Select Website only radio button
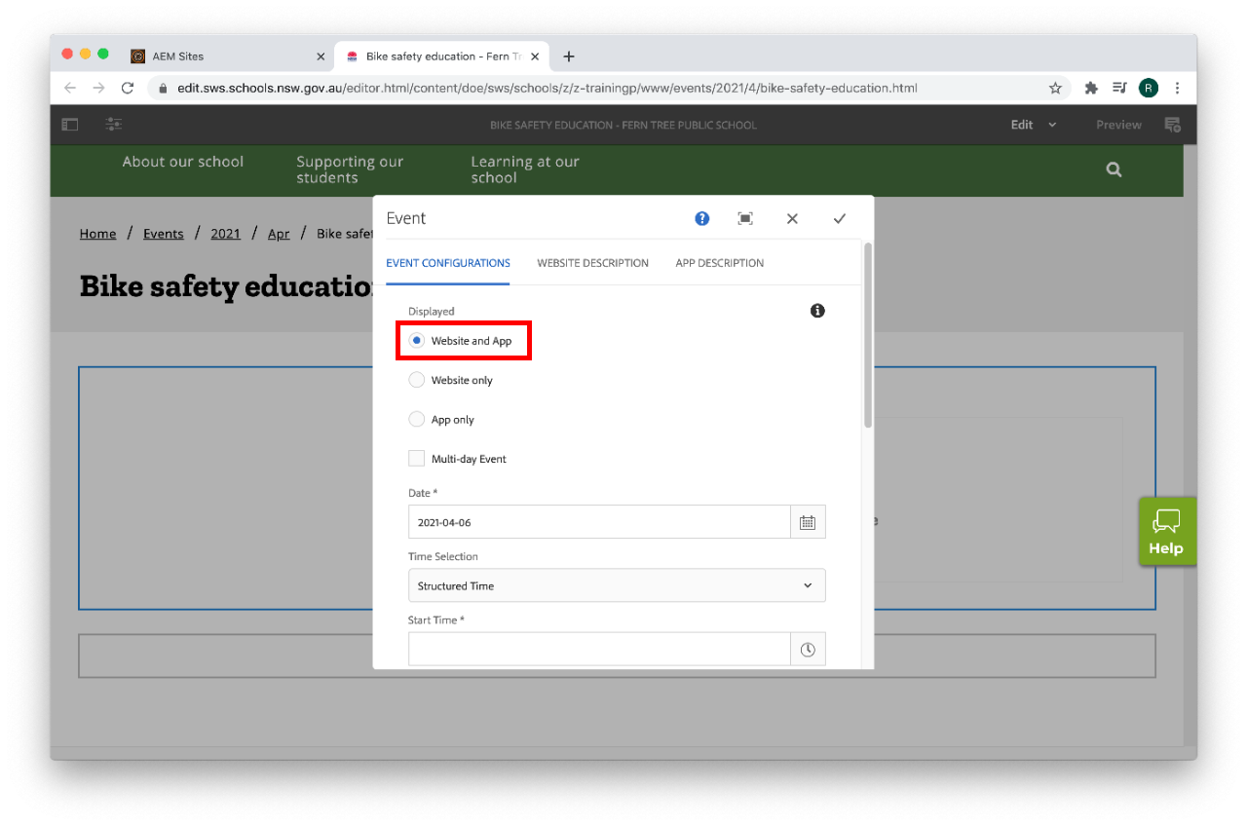The width and height of the screenshot is (1247, 826). 417,380
